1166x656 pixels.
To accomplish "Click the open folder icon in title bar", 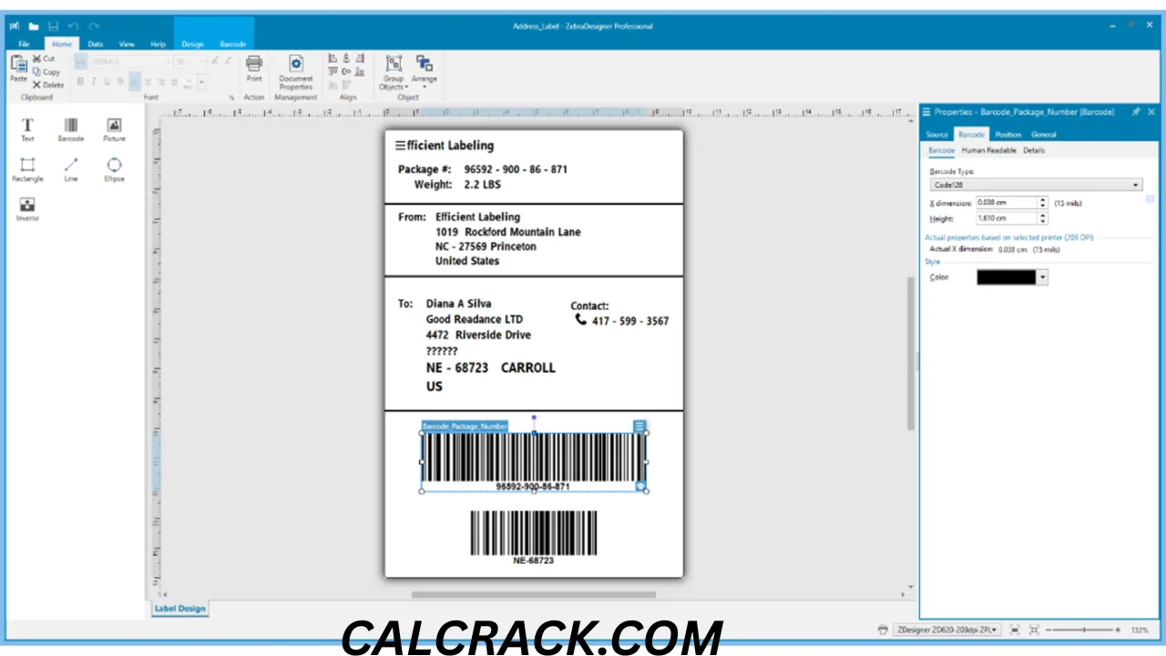I will point(34,26).
